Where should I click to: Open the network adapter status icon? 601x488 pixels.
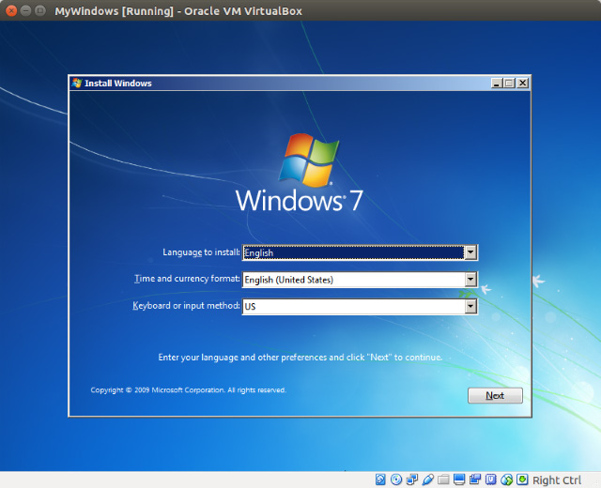point(412,480)
